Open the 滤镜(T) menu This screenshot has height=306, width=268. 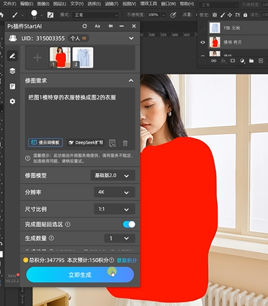112,3
